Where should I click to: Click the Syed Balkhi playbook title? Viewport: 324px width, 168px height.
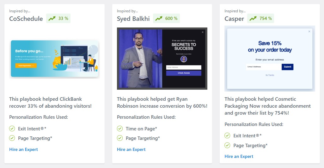[x=133, y=19]
